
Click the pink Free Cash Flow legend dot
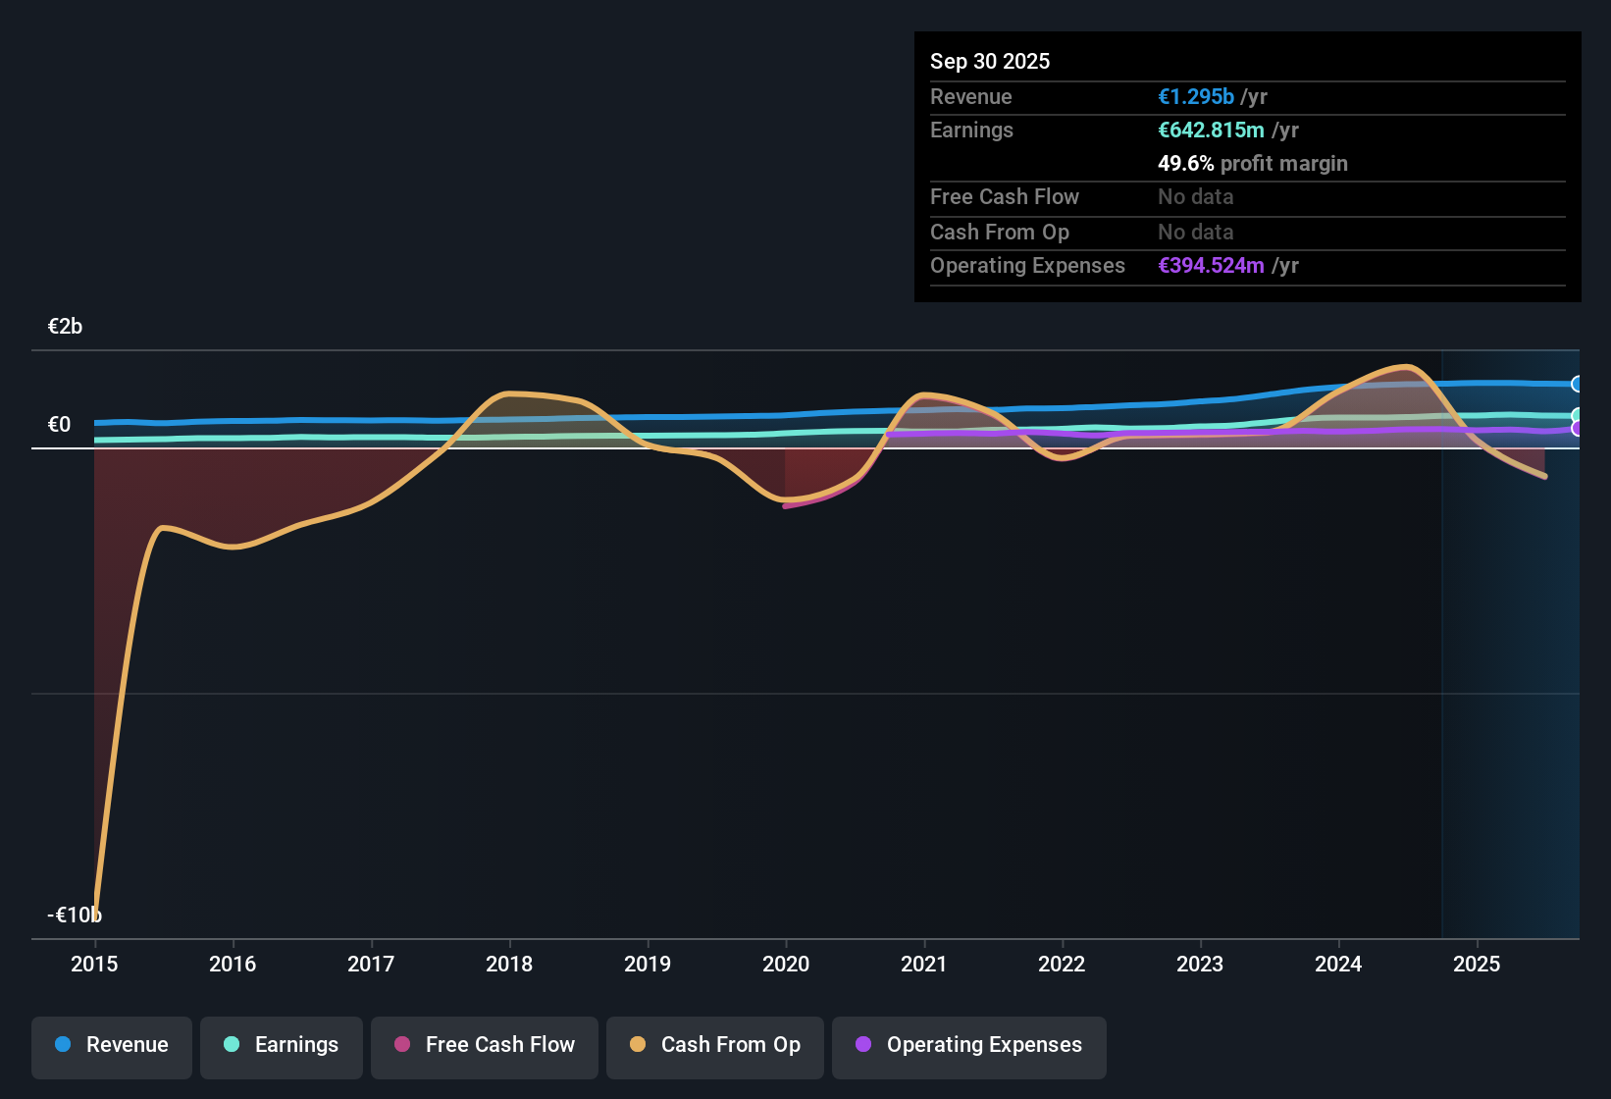coord(403,1046)
